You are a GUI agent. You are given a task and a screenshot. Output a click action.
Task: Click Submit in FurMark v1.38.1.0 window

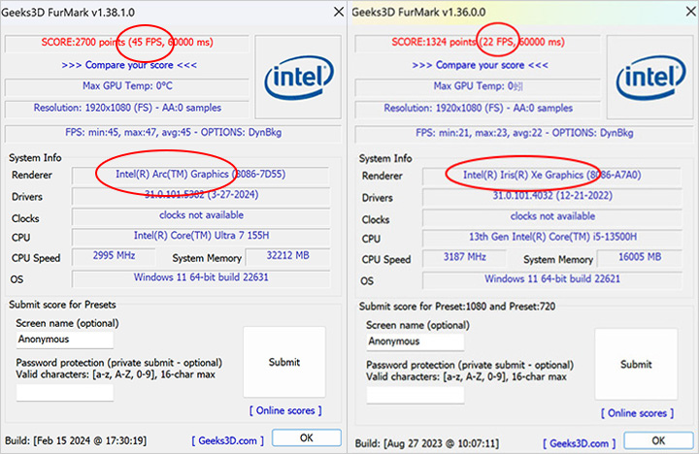(x=284, y=362)
